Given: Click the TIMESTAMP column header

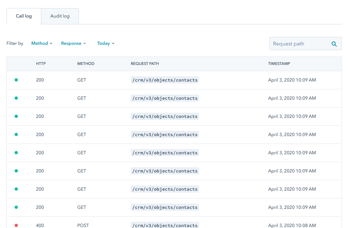Looking at the screenshot, I should point(279,64).
